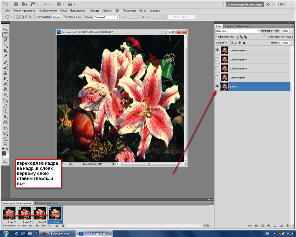The height and width of the screenshot is (237, 296).
Task: Select the Zoom magnifier tool
Action: coord(5,144)
